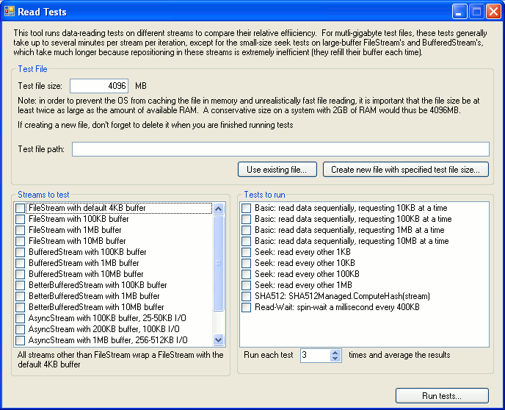The image size is (505, 410).
Task: Select Seek: read every other 1KB test
Action: point(247,252)
